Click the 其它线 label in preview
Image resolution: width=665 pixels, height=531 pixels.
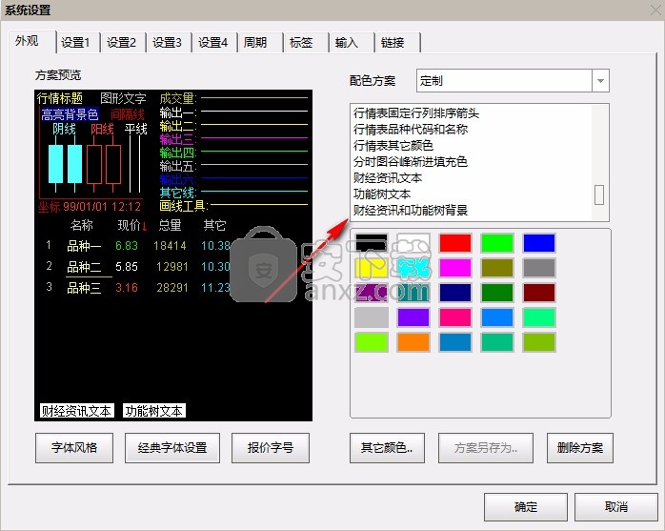pos(177,193)
